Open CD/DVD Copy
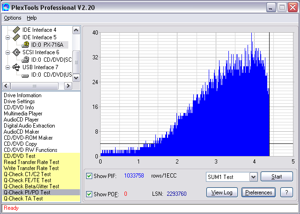This screenshot has height=214, width=300. pyautogui.click(x=20, y=144)
